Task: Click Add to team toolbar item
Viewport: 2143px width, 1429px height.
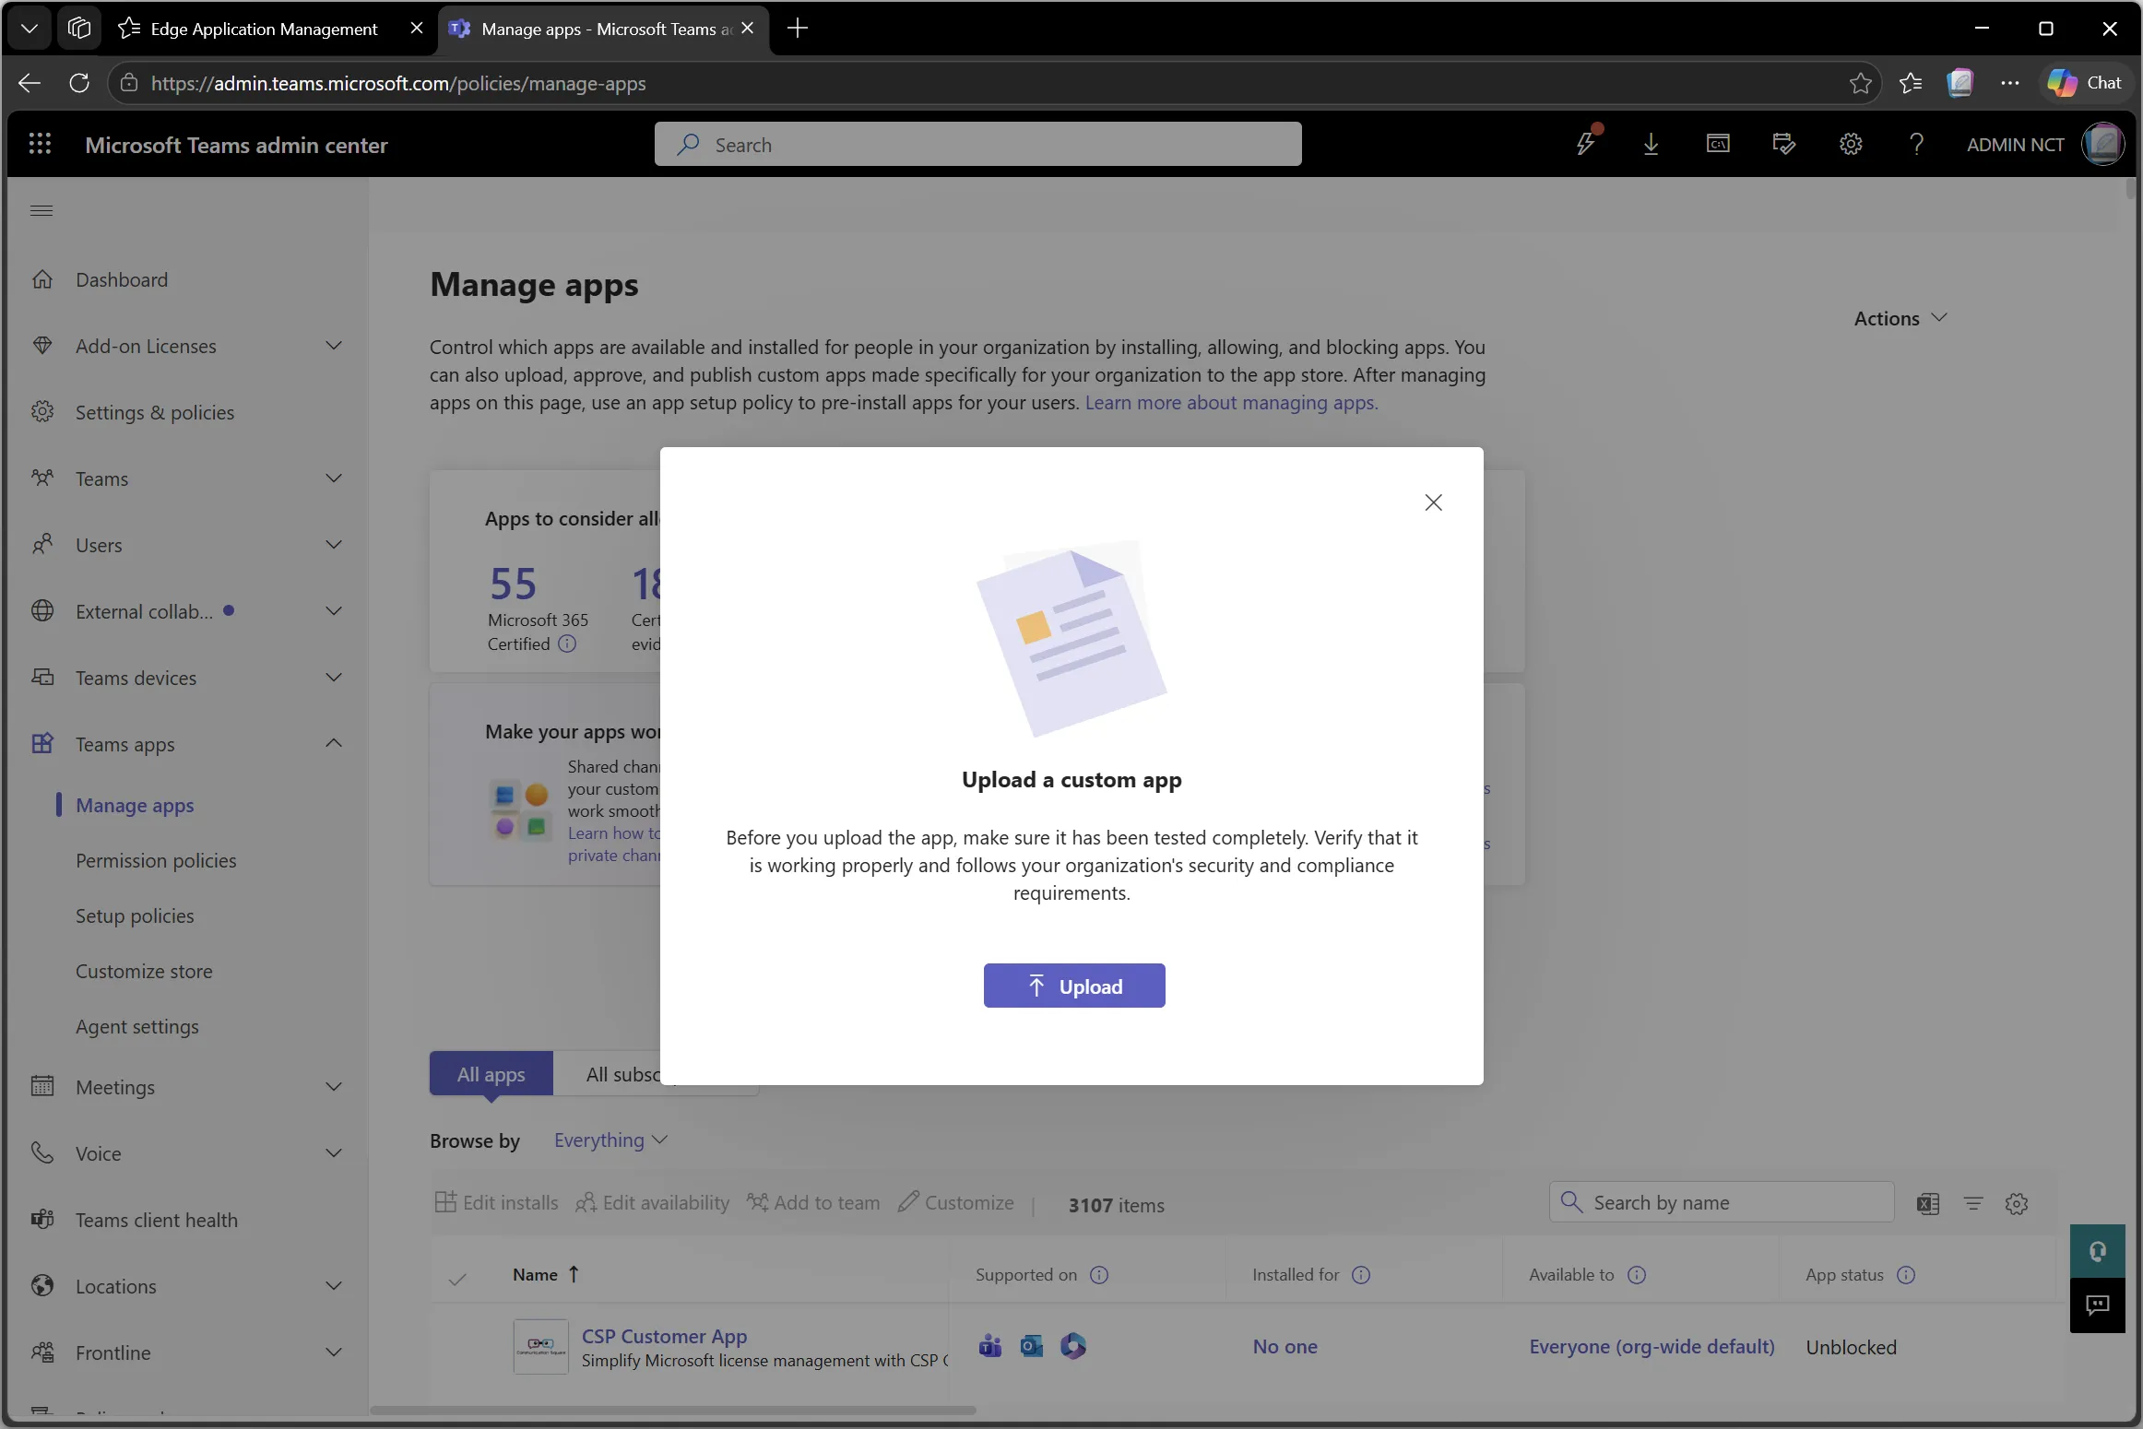Action: tap(812, 1202)
